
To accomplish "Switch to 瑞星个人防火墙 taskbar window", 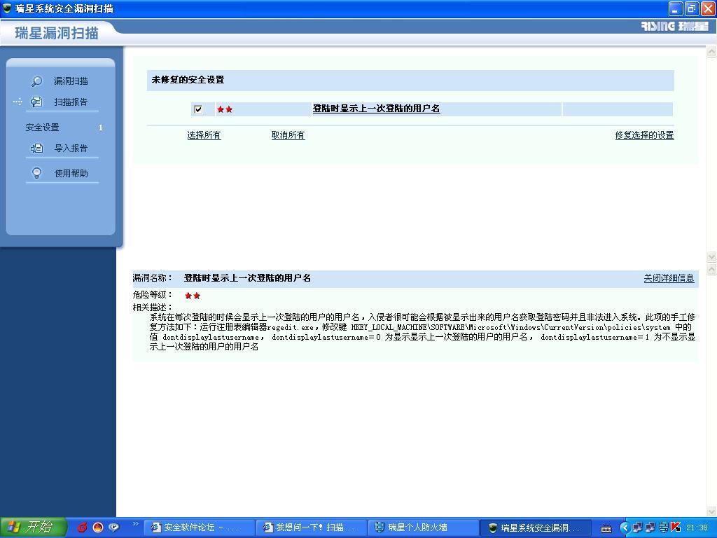I will 424,527.
